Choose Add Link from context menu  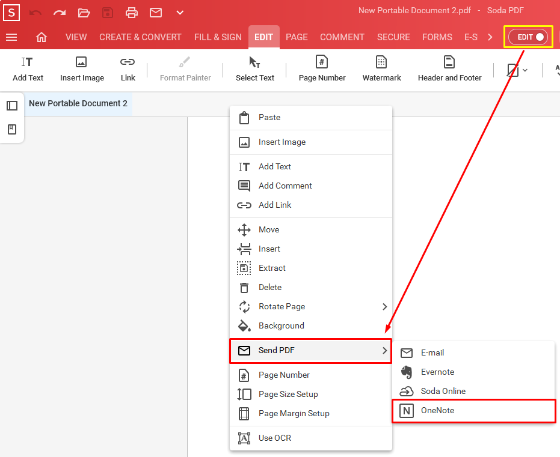point(311,205)
